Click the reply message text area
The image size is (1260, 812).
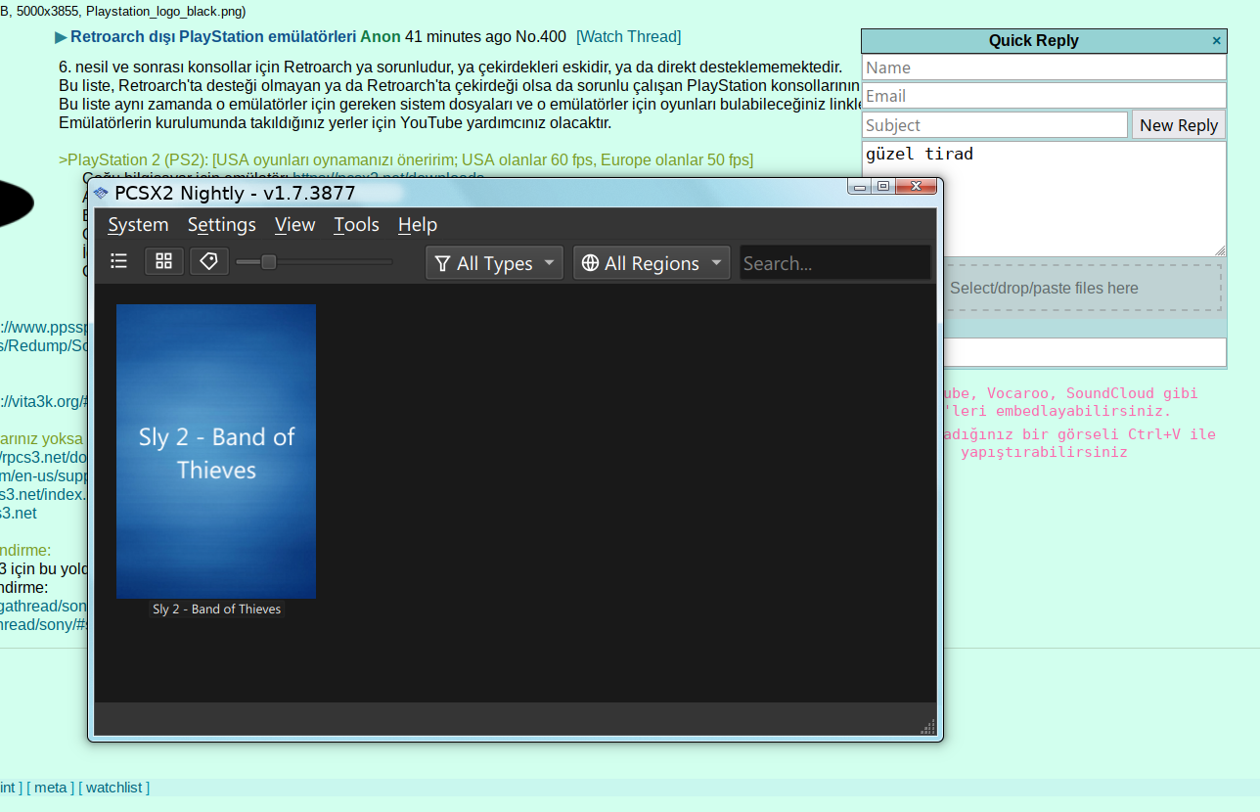pos(1044,199)
